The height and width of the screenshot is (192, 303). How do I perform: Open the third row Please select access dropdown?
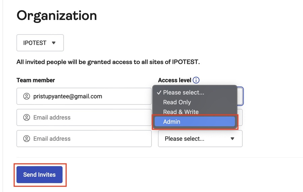point(200,139)
